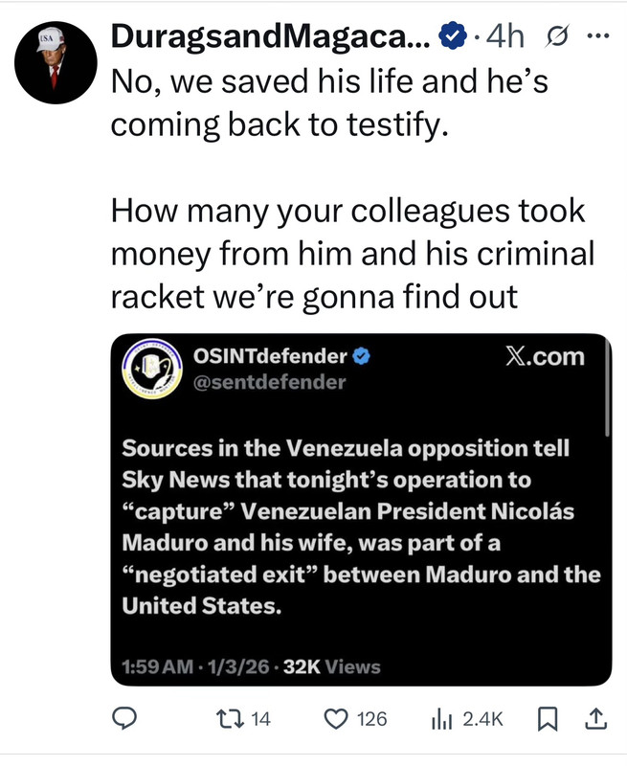This screenshot has height=766, width=627.
Task: Click the repost icon with 14 reposts
Action: [x=230, y=719]
